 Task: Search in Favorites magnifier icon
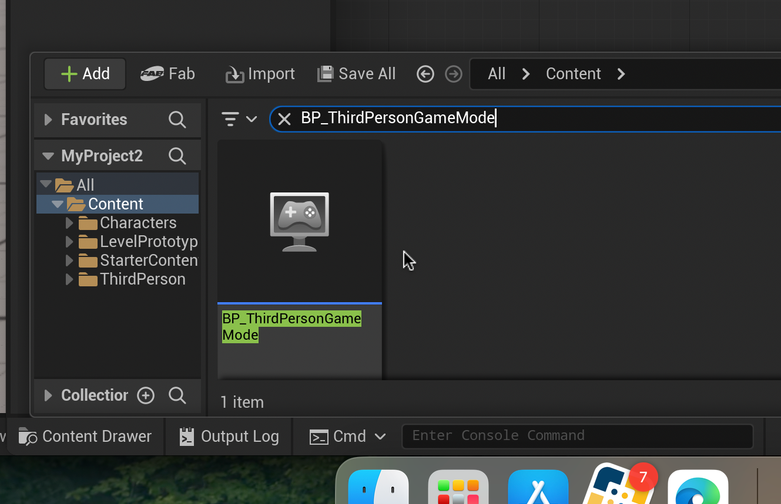click(177, 120)
